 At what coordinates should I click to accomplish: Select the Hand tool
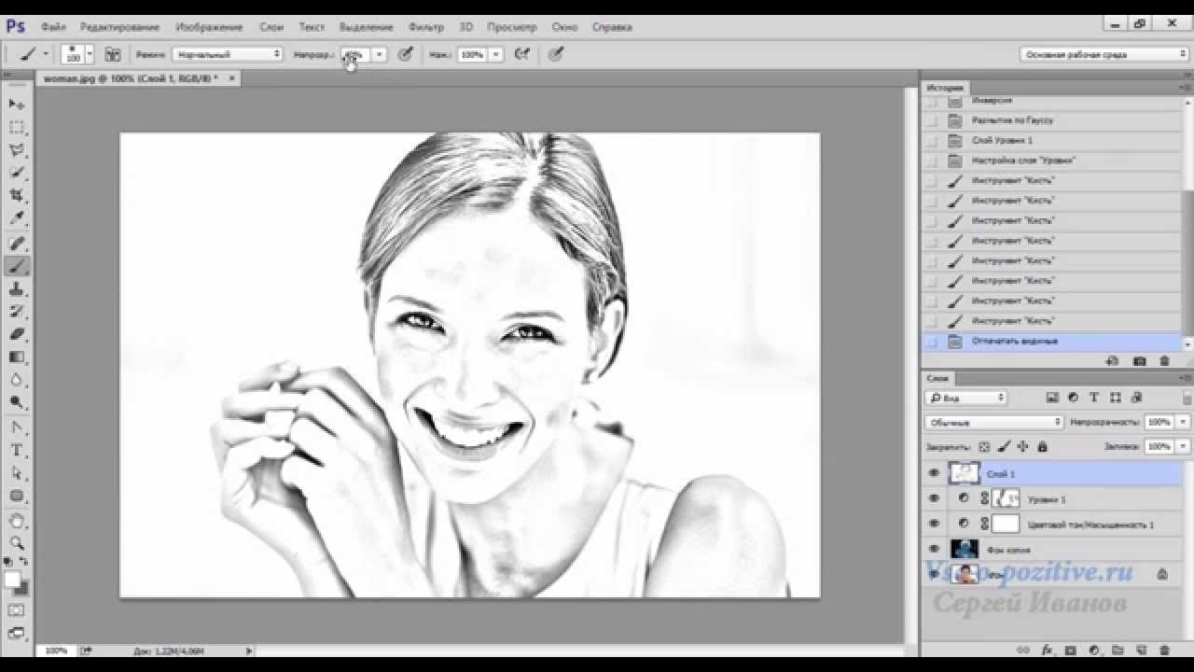pos(17,521)
